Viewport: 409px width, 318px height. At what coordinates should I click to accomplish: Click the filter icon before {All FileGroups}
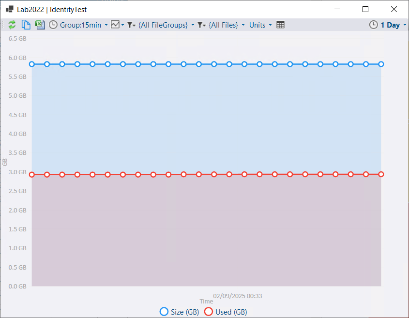point(130,25)
